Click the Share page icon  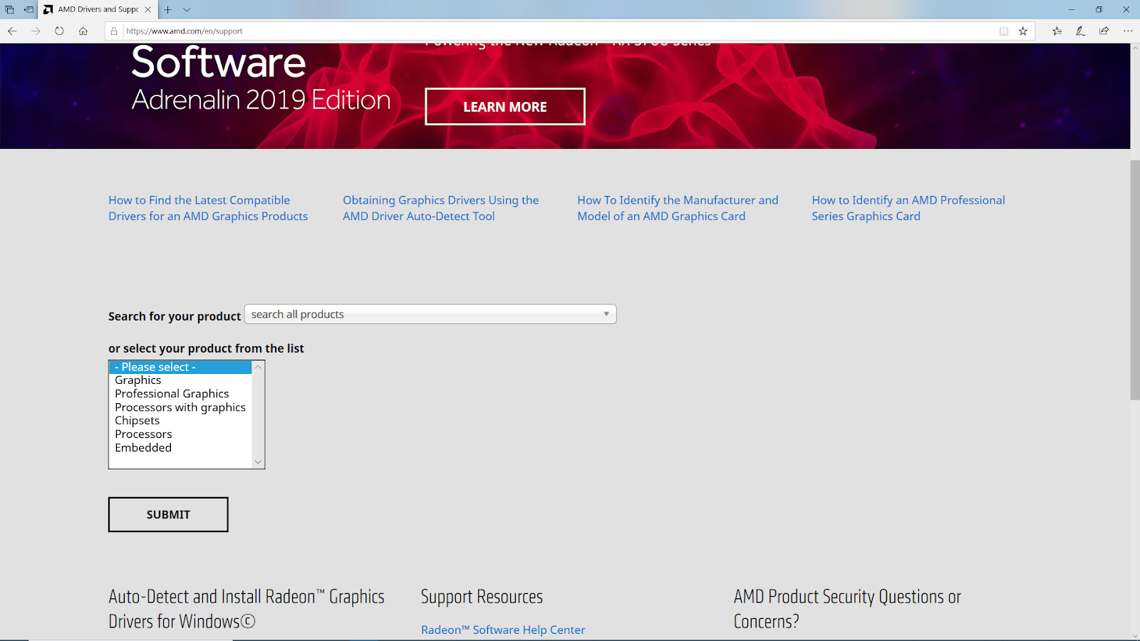click(x=1104, y=31)
